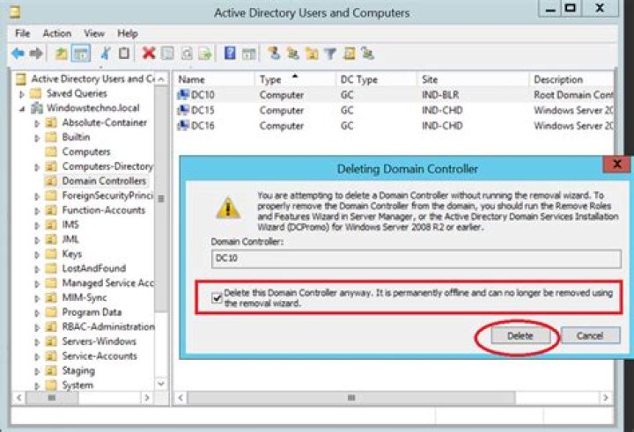Select the Service-Accounts tree folder
The width and height of the screenshot is (634, 432).
(99, 356)
